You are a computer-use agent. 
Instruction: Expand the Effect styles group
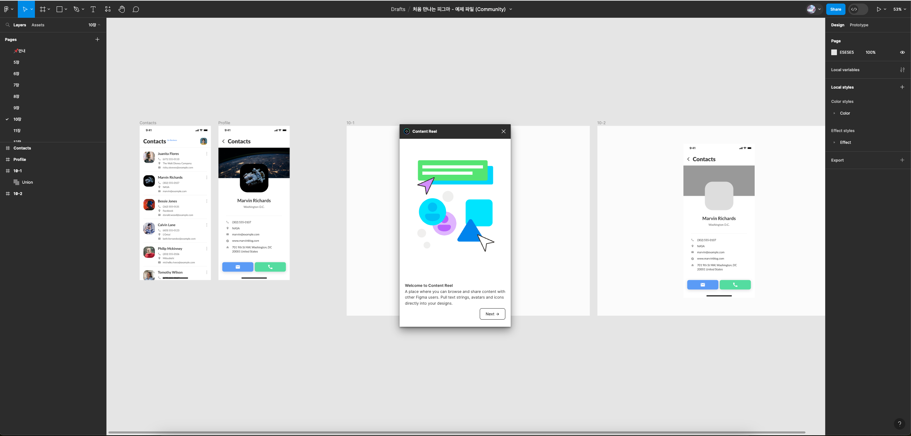coord(834,142)
